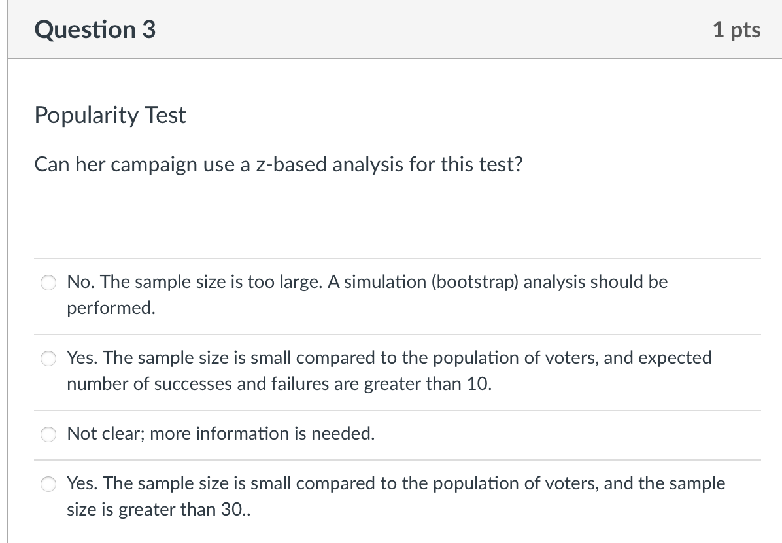Select the answer mentioning sample size greater than 30
This screenshot has width=782, height=543.
coord(48,484)
